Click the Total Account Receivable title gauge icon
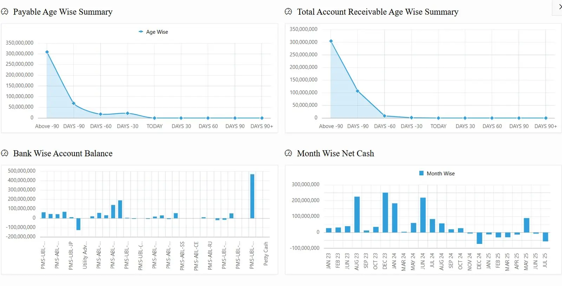 (288, 12)
